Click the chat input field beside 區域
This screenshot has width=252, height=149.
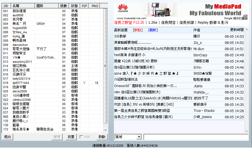[x=195, y=137]
